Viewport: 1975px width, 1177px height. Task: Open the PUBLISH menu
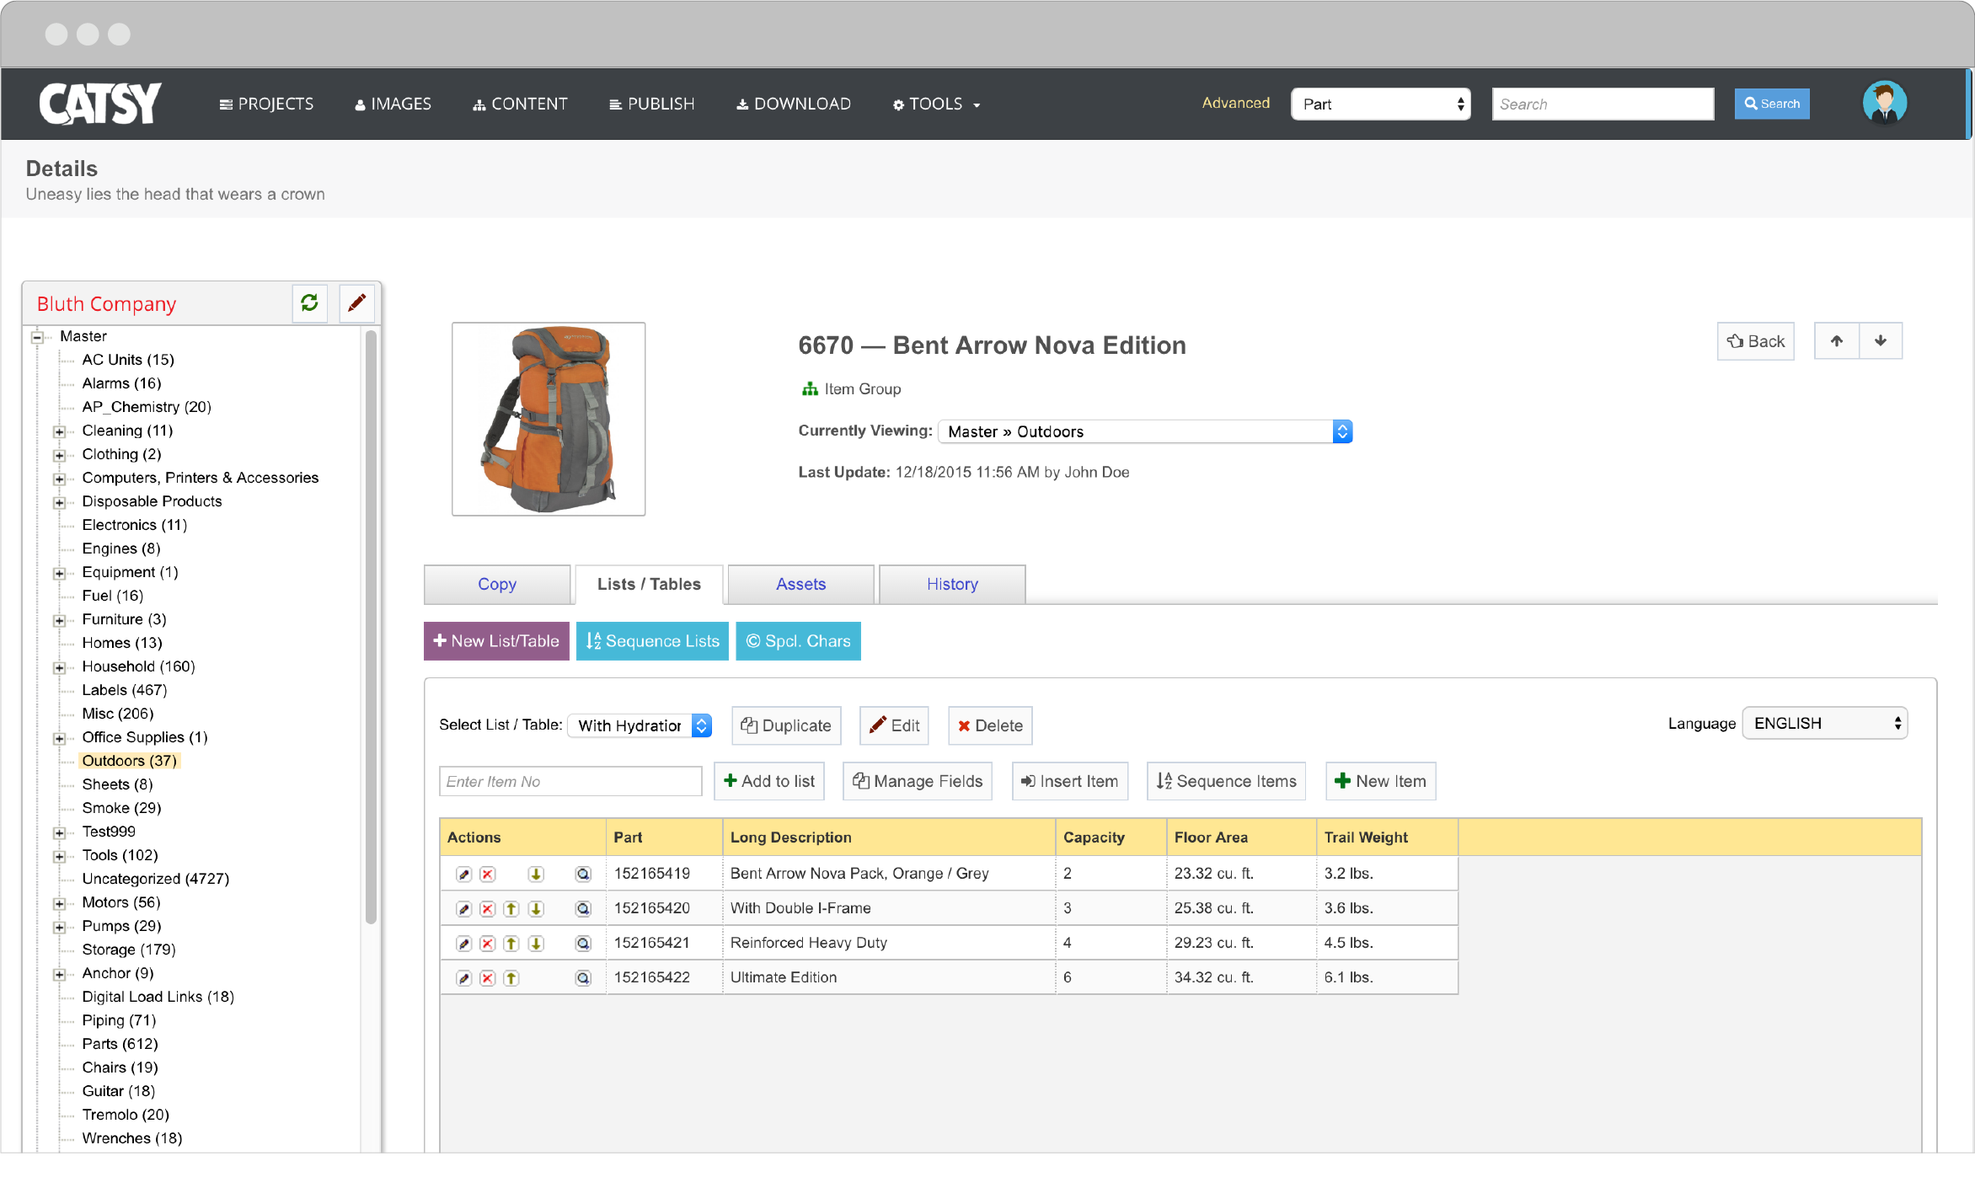pos(652,104)
